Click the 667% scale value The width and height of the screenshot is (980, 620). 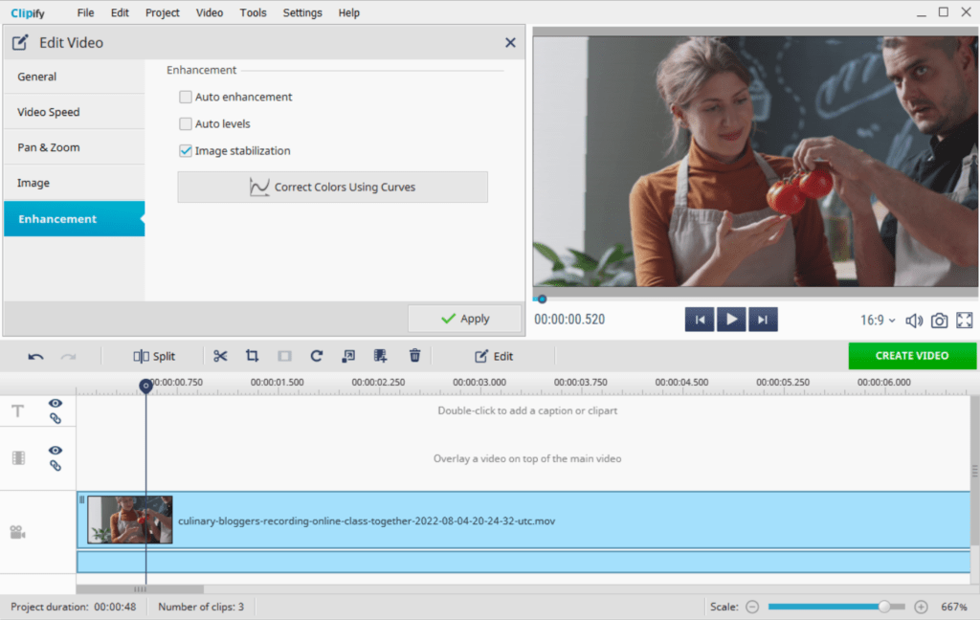pyautogui.click(x=954, y=607)
